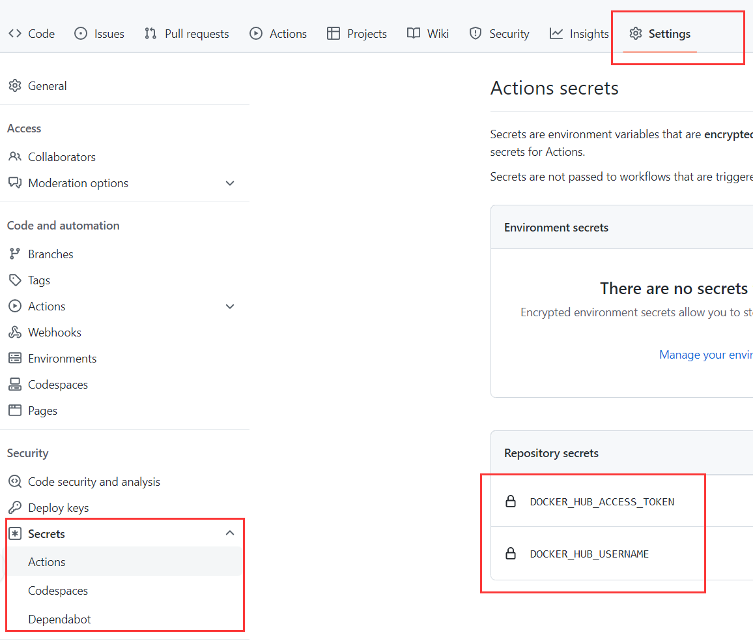Select Codespaces under Secrets
753x641 pixels.
coord(58,591)
